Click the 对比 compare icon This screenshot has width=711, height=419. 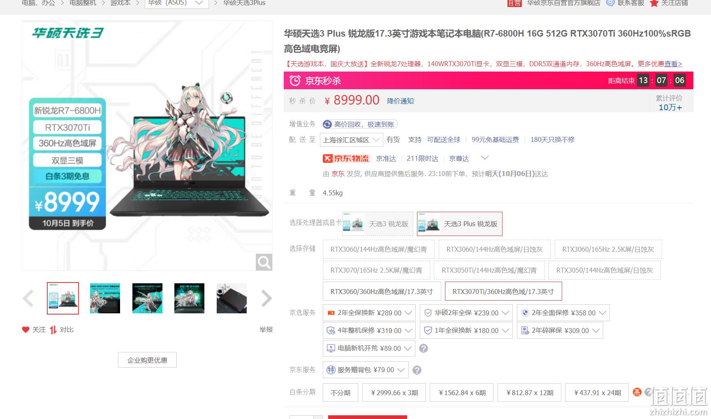click(53, 330)
